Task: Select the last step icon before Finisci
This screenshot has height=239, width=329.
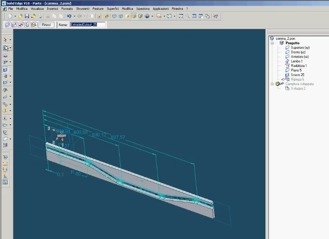Action: point(34,25)
